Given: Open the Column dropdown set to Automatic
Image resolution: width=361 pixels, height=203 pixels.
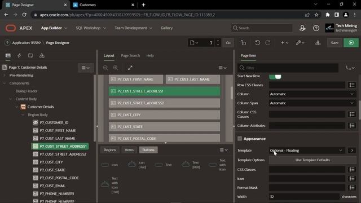Looking at the screenshot, I should point(312,94).
